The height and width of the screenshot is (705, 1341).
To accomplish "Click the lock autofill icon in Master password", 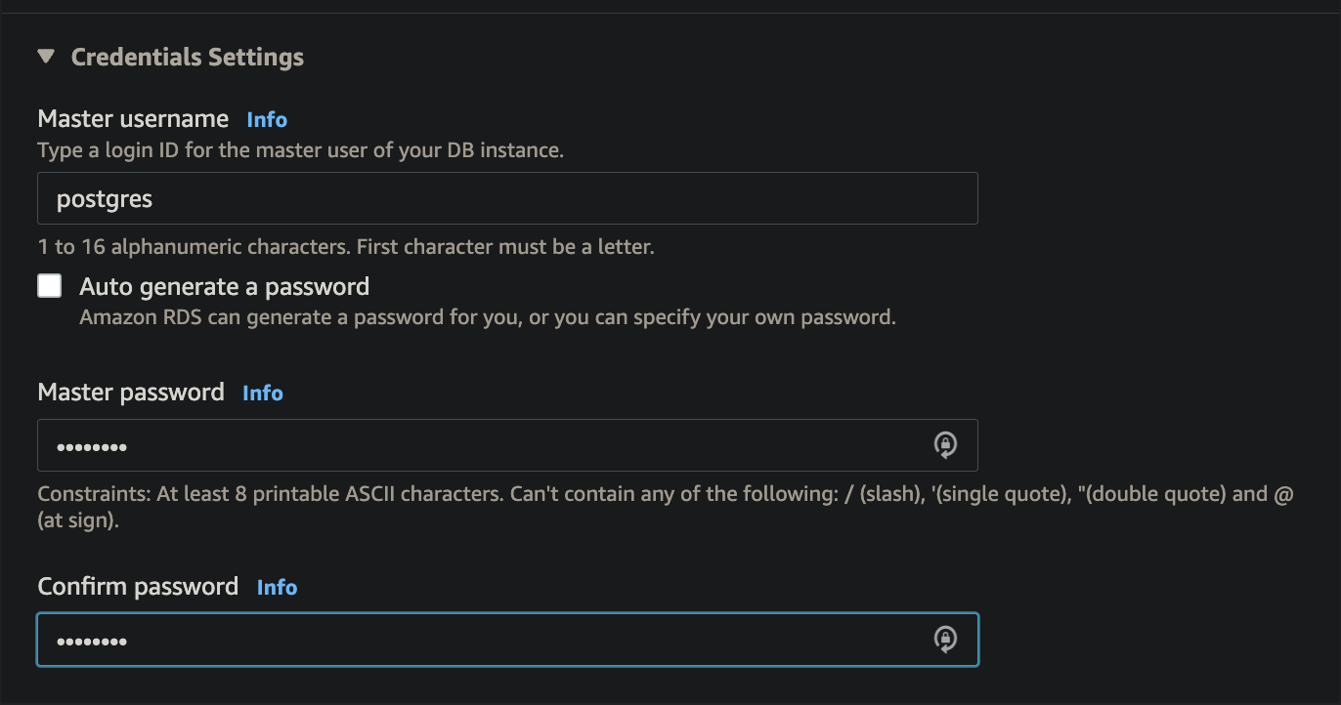I will 944,445.
